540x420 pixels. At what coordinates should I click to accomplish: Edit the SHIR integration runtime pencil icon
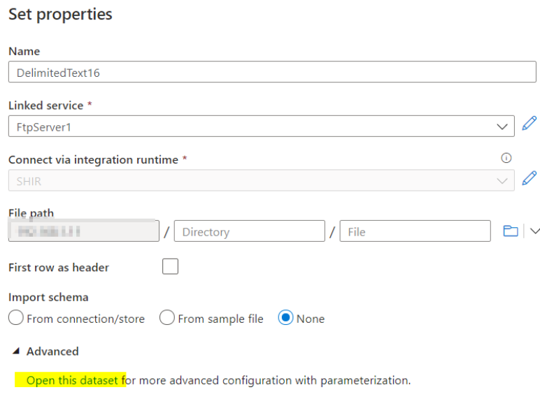click(529, 178)
